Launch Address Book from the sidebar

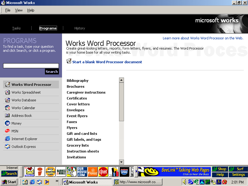tap(22, 116)
